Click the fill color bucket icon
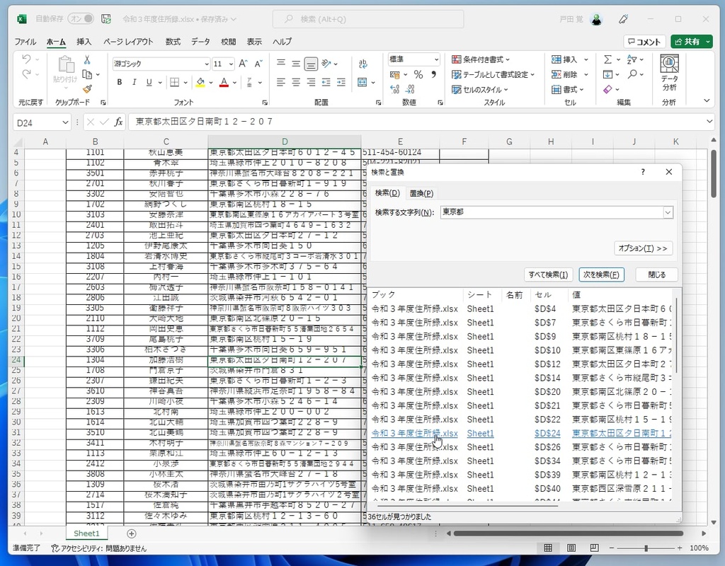The image size is (725, 566). point(200,82)
